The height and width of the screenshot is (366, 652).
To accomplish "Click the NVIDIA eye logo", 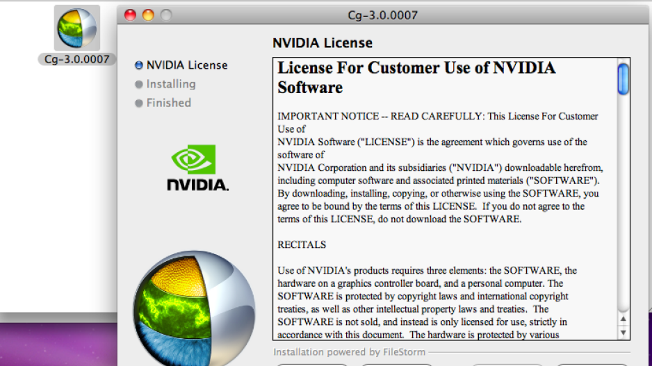I will pyautogui.click(x=194, y=159).
